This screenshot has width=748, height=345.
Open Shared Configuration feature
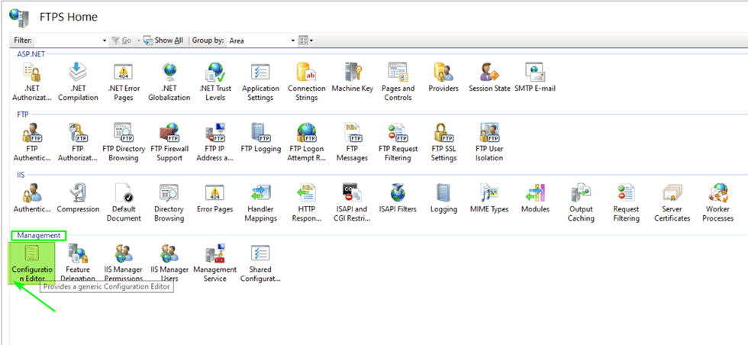click(x=260, y=263)
